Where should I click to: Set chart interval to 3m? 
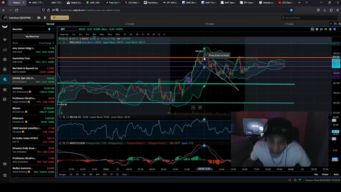coord(87,34)
